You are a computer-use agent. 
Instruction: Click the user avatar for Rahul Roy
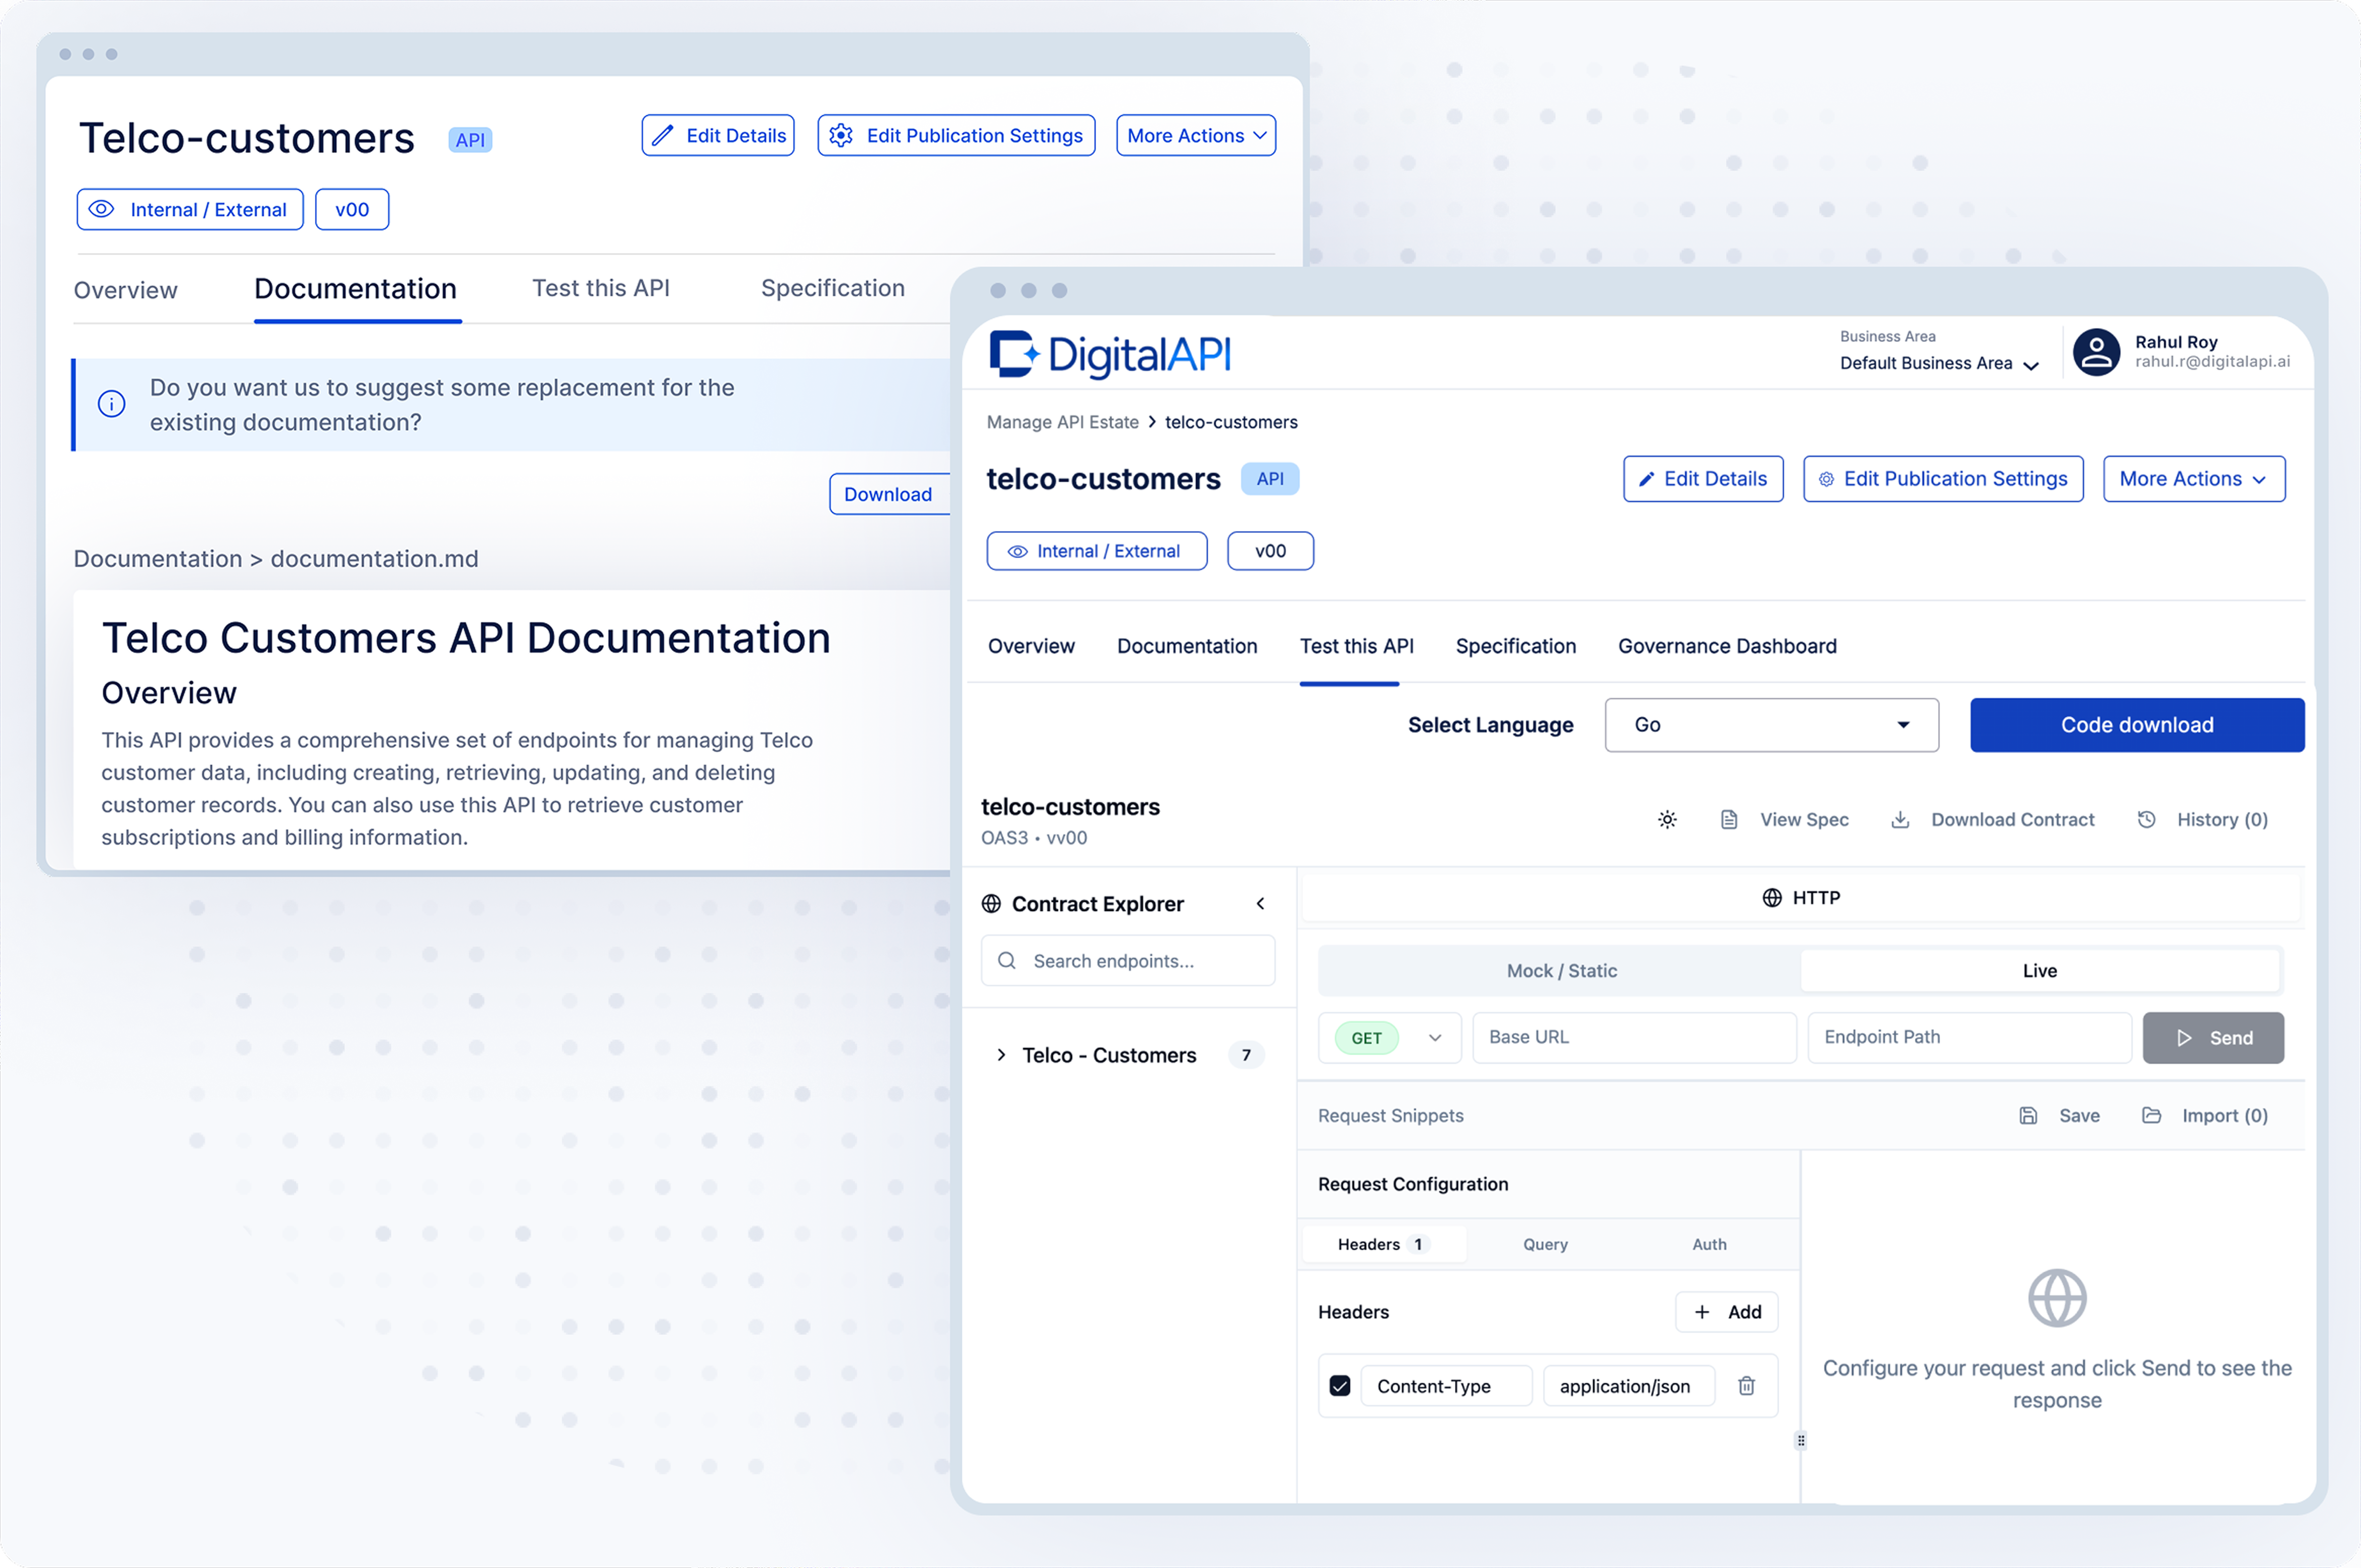click(2096, 352)
